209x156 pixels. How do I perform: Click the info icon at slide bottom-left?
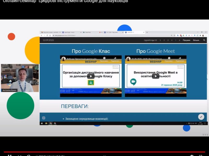(44, 118)
